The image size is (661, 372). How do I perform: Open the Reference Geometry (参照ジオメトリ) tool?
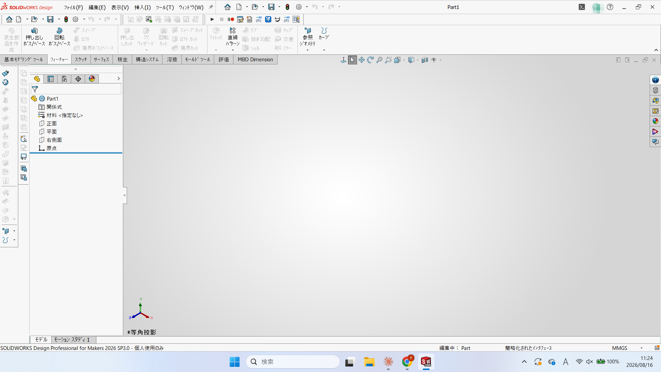[x=307, y=37]
